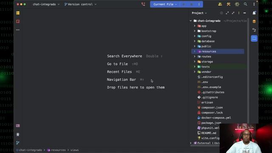Screen dimensions: 272x153
Task: Click views in the navigation breadcrumb
Action: tap(74, 150)
